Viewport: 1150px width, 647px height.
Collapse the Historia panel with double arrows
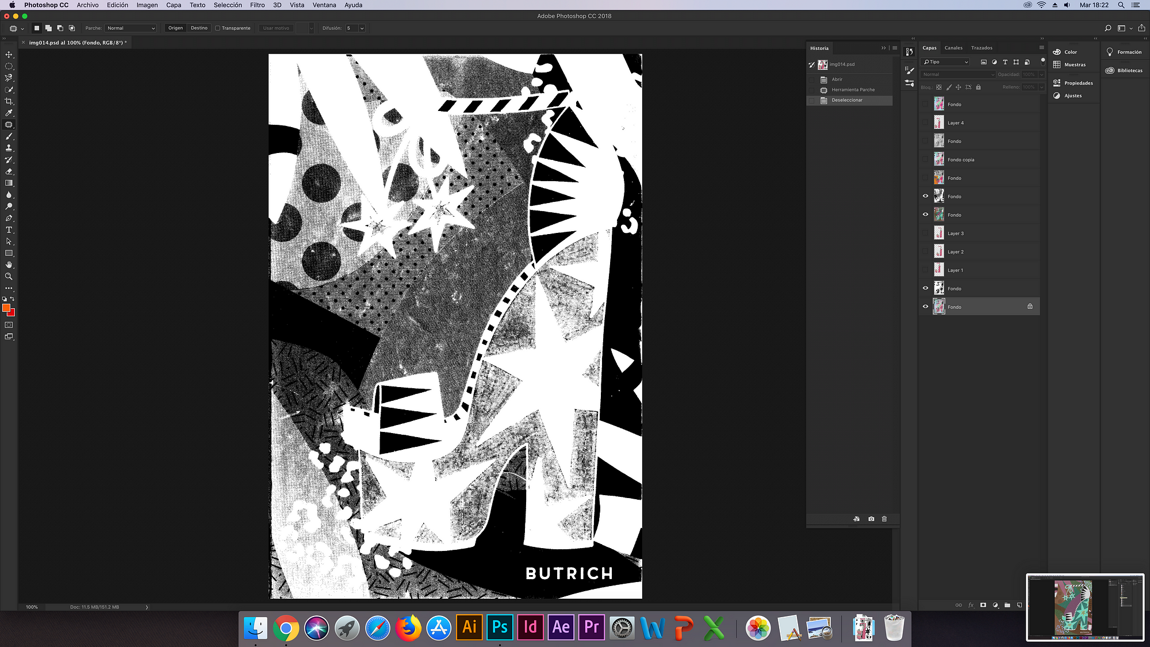coord(883,48)
